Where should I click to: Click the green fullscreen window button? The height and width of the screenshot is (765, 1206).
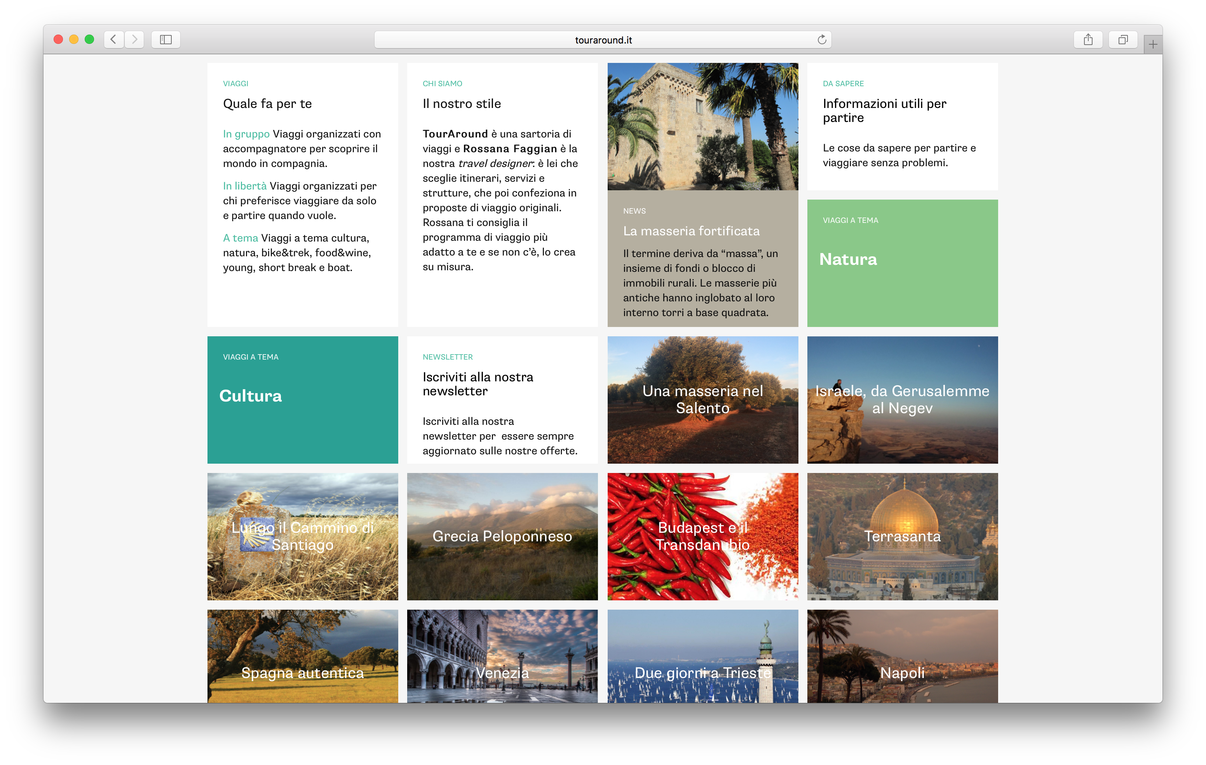click(x=90, y=40)
